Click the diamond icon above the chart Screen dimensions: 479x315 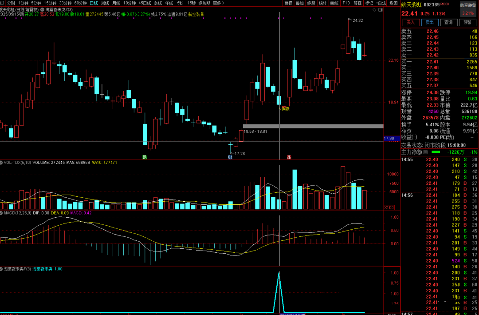point(375,9)
